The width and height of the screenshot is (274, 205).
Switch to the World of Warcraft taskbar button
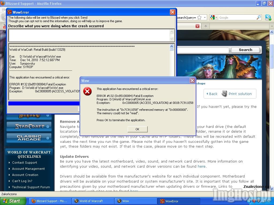[93, 201]
